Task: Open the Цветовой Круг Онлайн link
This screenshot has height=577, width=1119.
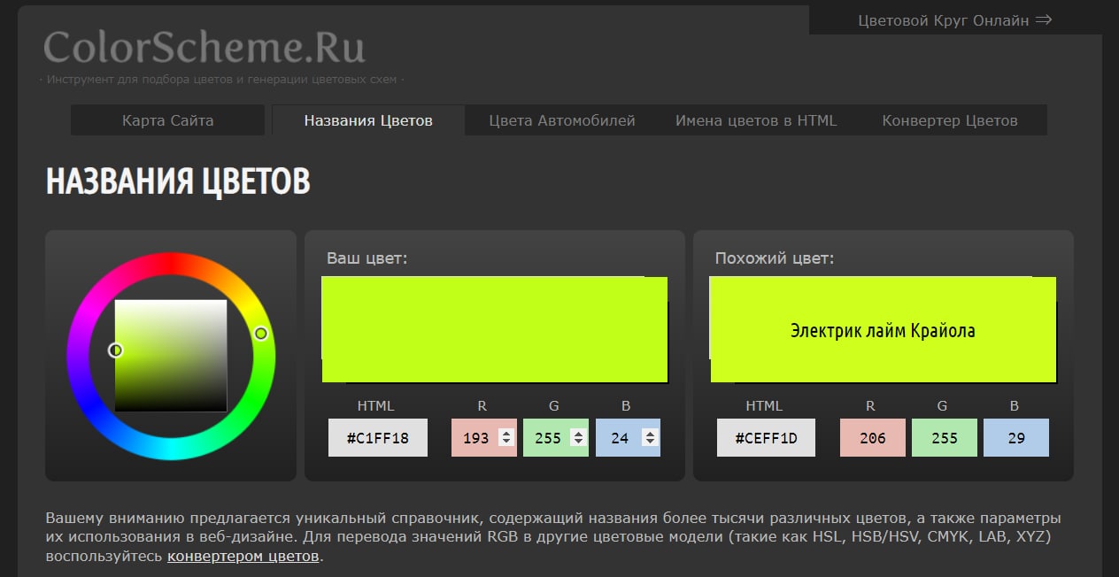Action: pyautogui.click(x=954, y=20)
